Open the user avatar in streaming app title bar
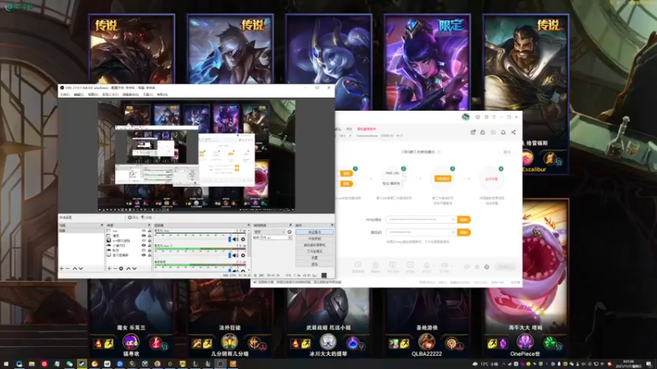This screenshot has height=369, width=657. click(466, 117)
